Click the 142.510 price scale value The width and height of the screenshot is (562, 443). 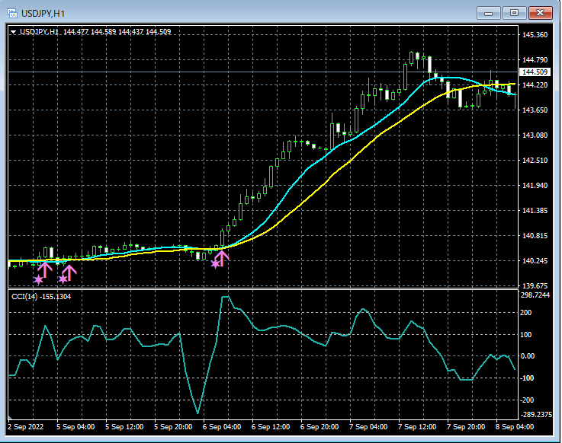click(x=535, y=160)
